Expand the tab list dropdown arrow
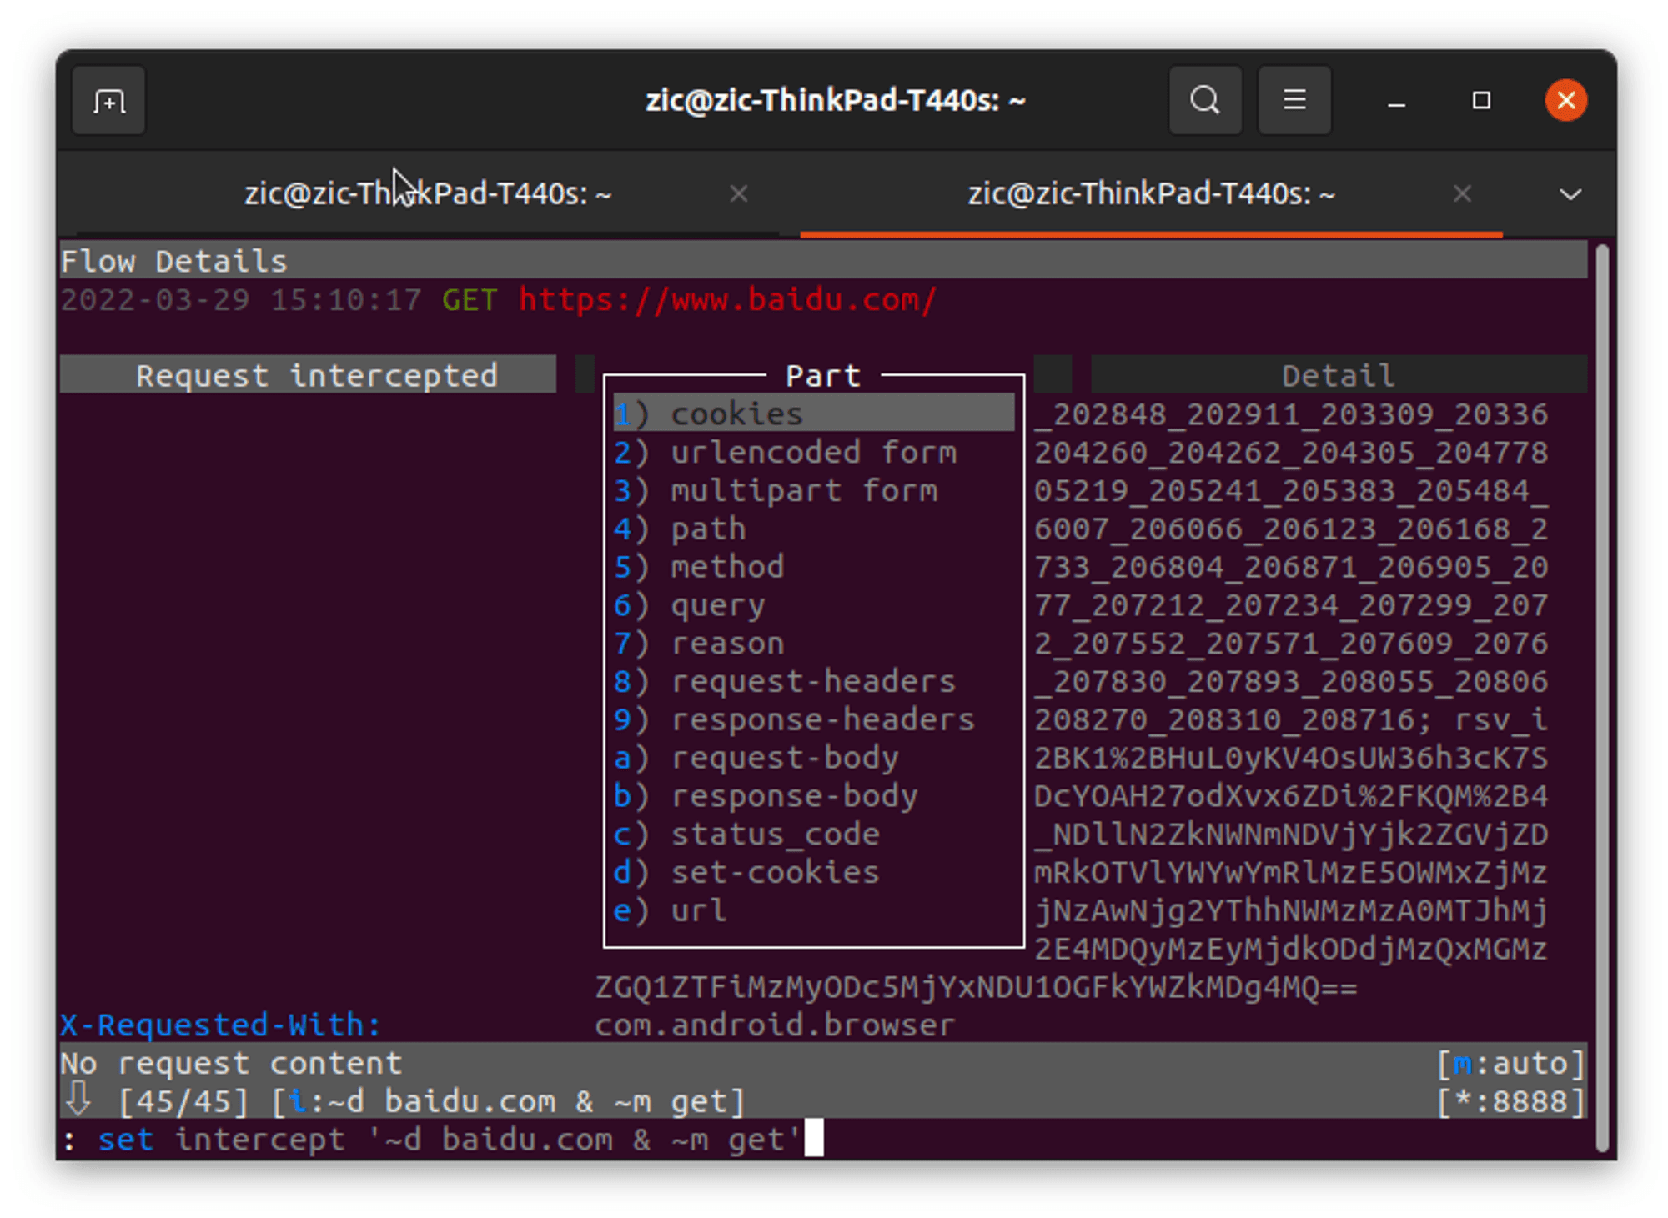The width and height of the screenshot is (1668, 1218). tap(1570, 194)
